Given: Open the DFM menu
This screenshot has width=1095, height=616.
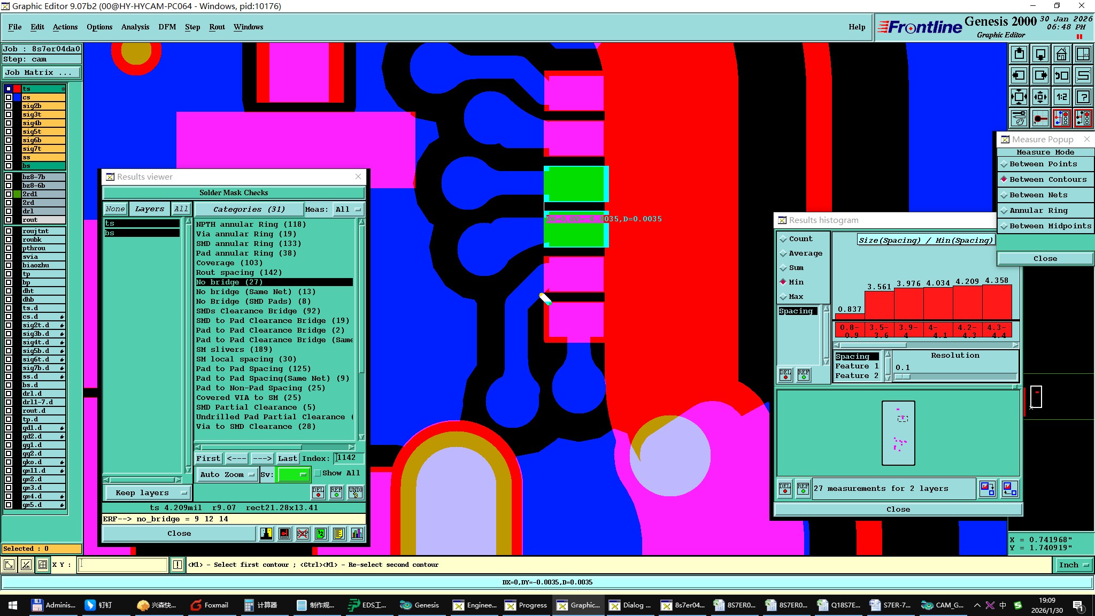Looking at the screenshot, I should pyautogui.click(x=167, y=27).
